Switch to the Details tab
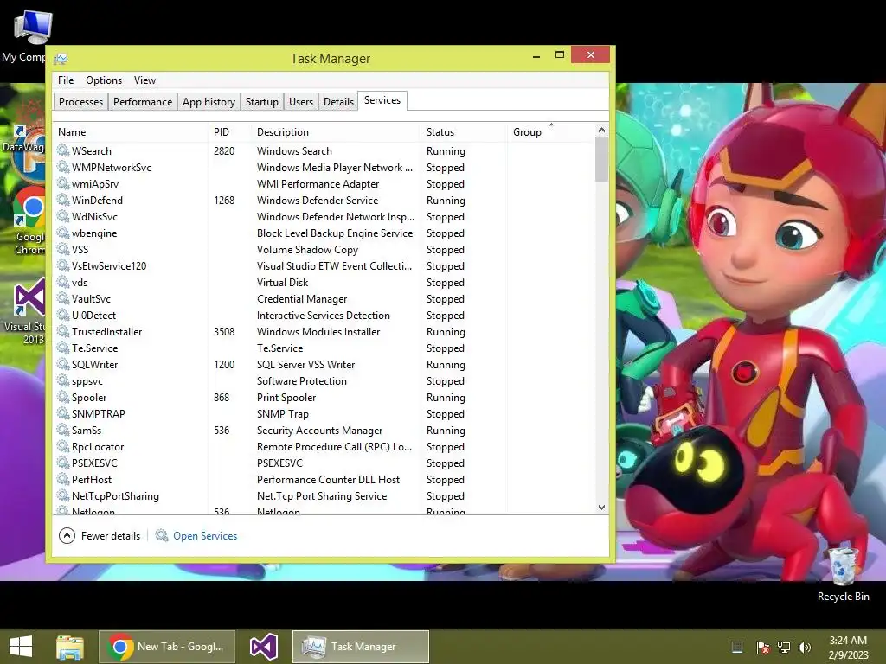Screen dimensions: 886x664 (x=338, y=102)
